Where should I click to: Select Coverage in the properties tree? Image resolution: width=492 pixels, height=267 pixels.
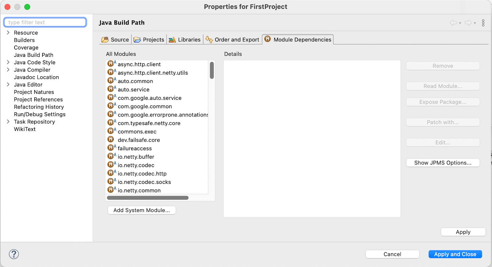26,48
